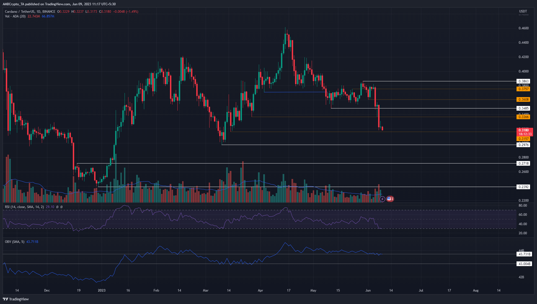Click the 0.2800 price axis tick
This screenshot has height=304, width=537.
tap(523, 157)
